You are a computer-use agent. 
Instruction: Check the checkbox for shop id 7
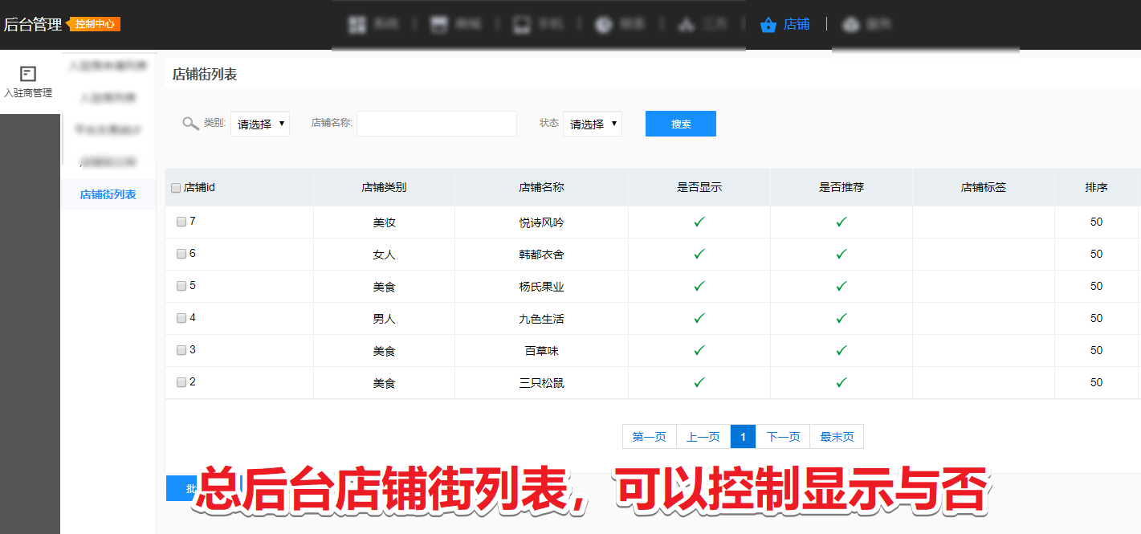coord(181,222)
